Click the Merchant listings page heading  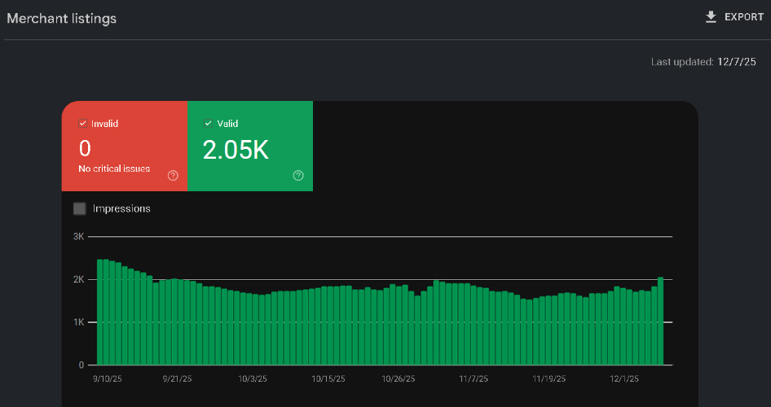pos(62,19)
